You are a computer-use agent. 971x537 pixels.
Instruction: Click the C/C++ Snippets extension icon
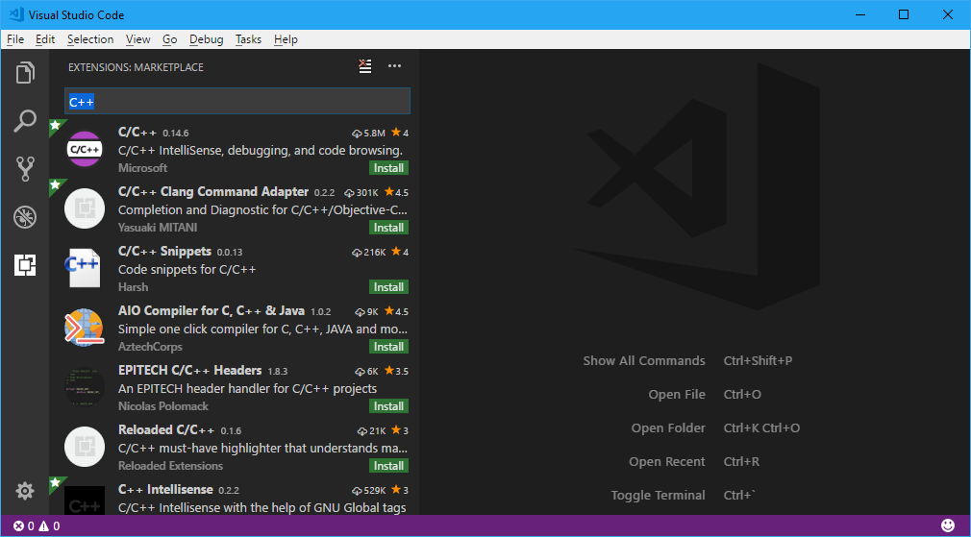85,268
